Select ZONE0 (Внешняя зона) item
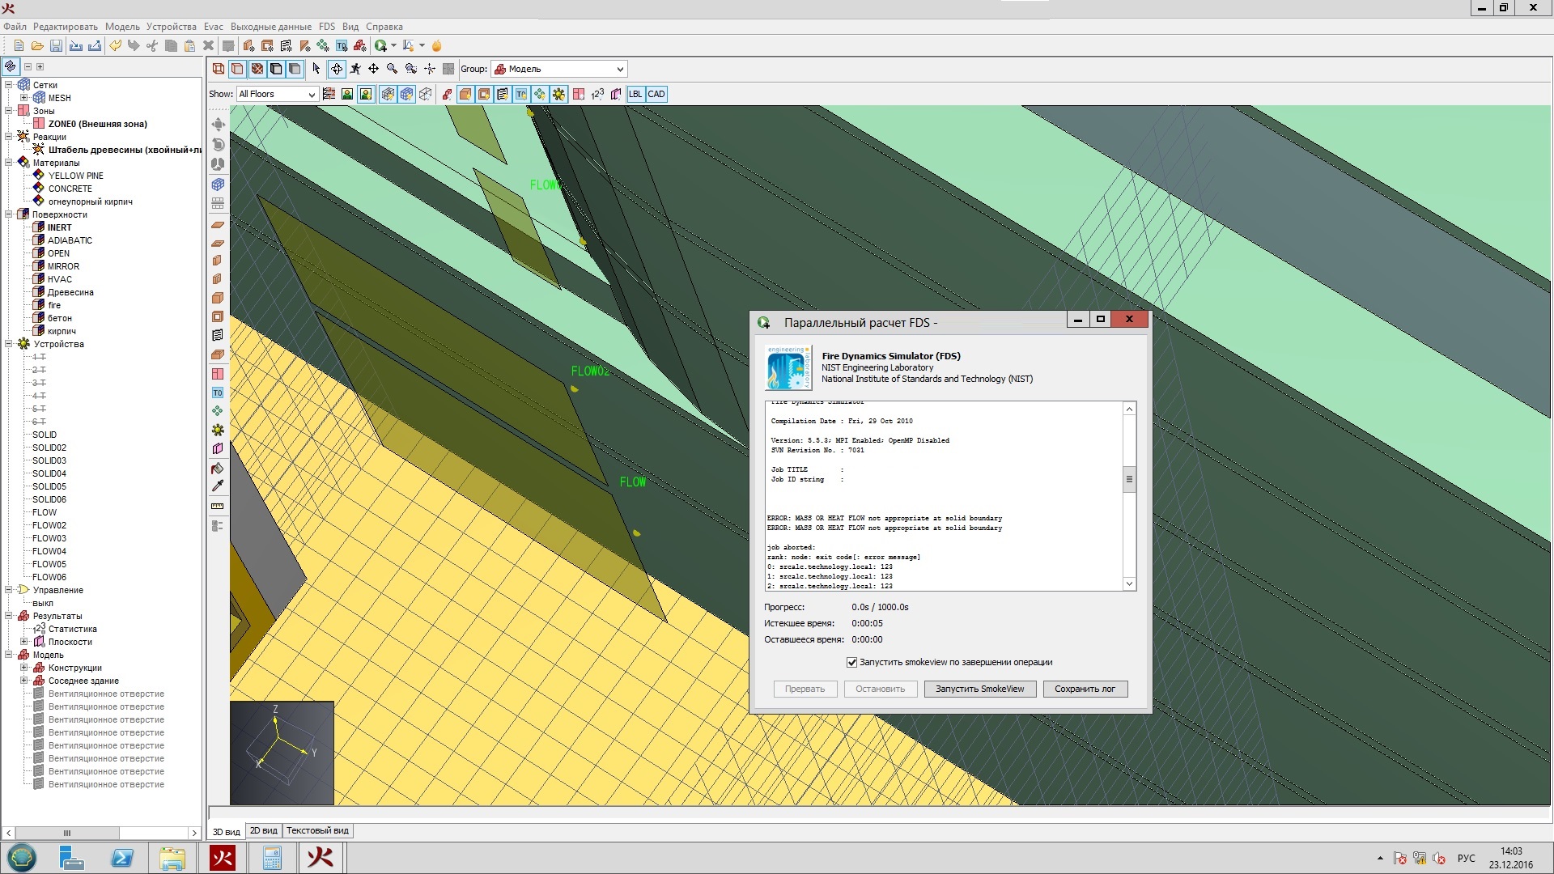 tap(97, 124)
